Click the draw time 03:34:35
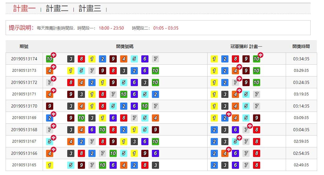The image size is (324, 175). [301, 59]
